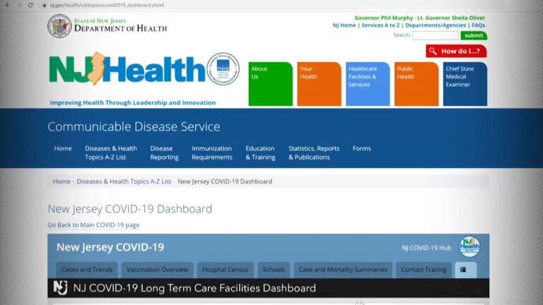Open the About Us green tile
This screenshot has height=305, width=543.
pos(271,84)
